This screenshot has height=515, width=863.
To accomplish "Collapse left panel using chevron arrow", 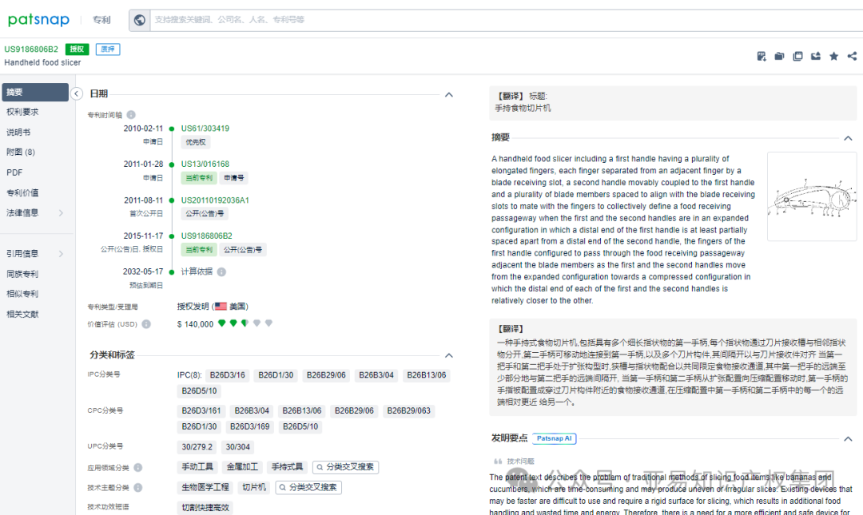I will [x=77, y=93].
